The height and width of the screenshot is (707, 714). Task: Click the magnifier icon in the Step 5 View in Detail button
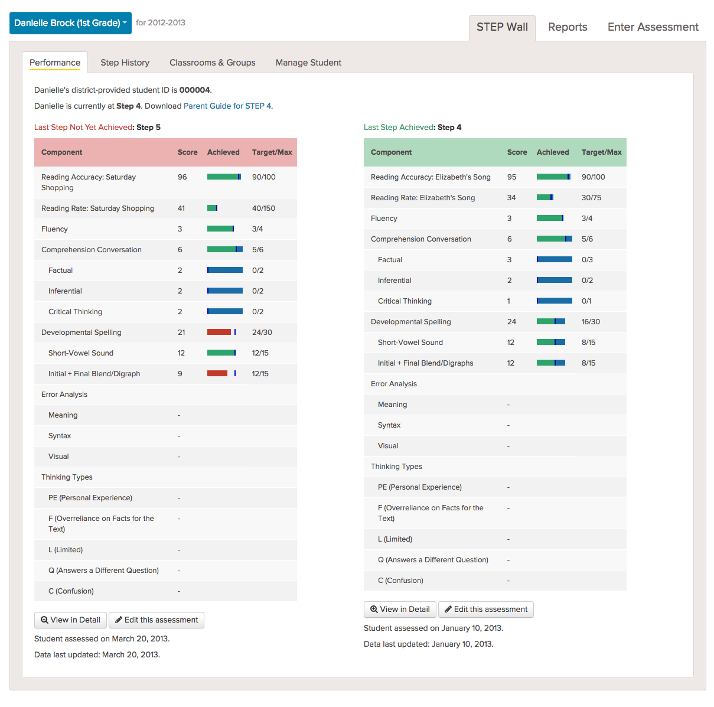44,620
